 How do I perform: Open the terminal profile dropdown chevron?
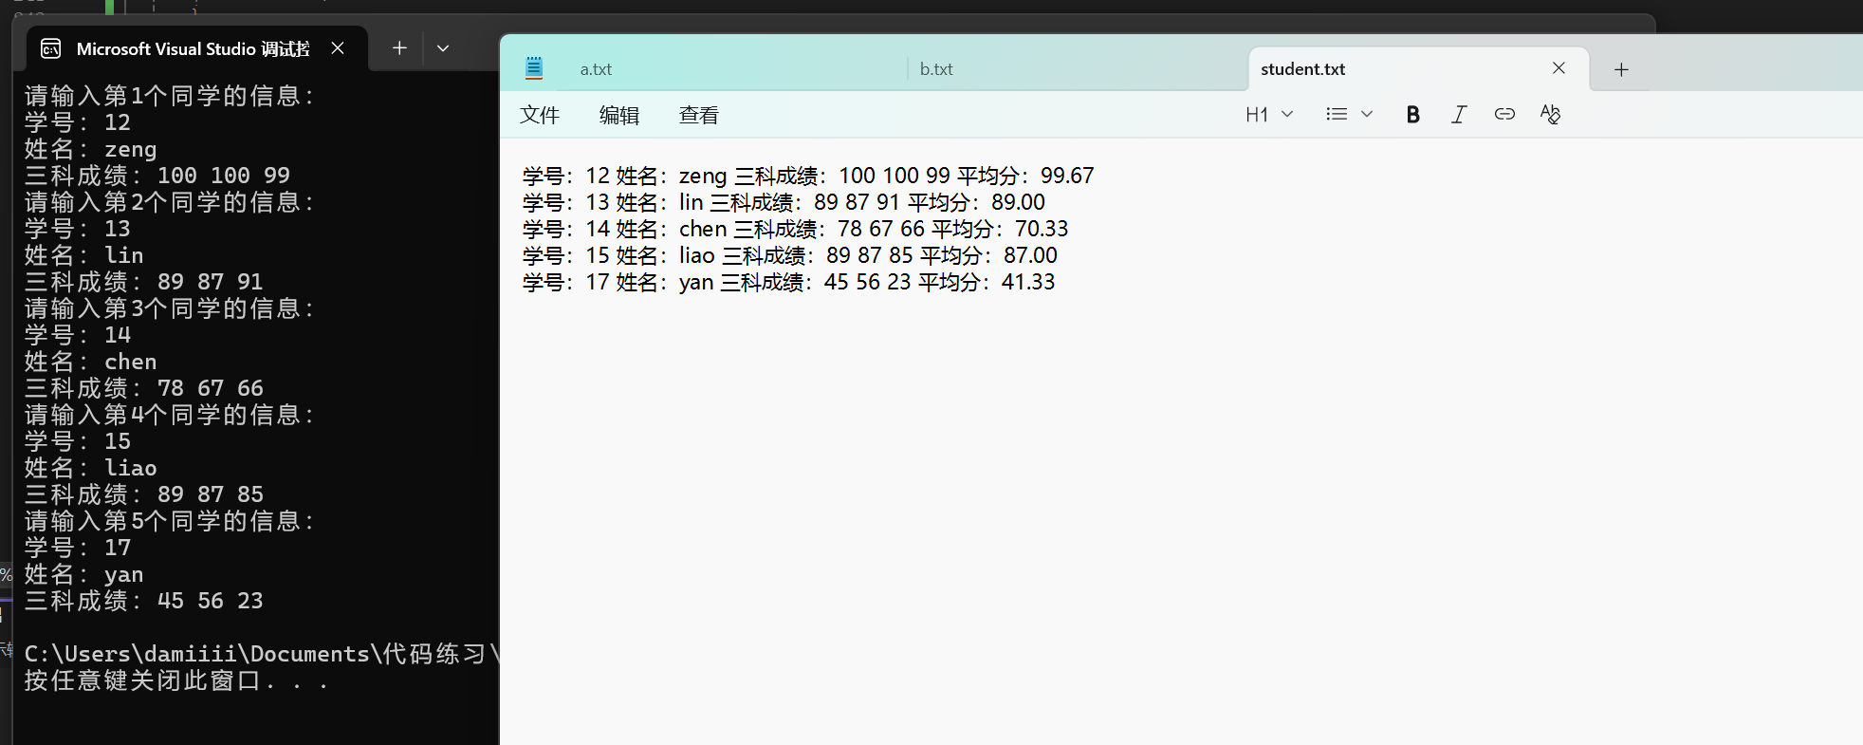click(x=443, y=47)
